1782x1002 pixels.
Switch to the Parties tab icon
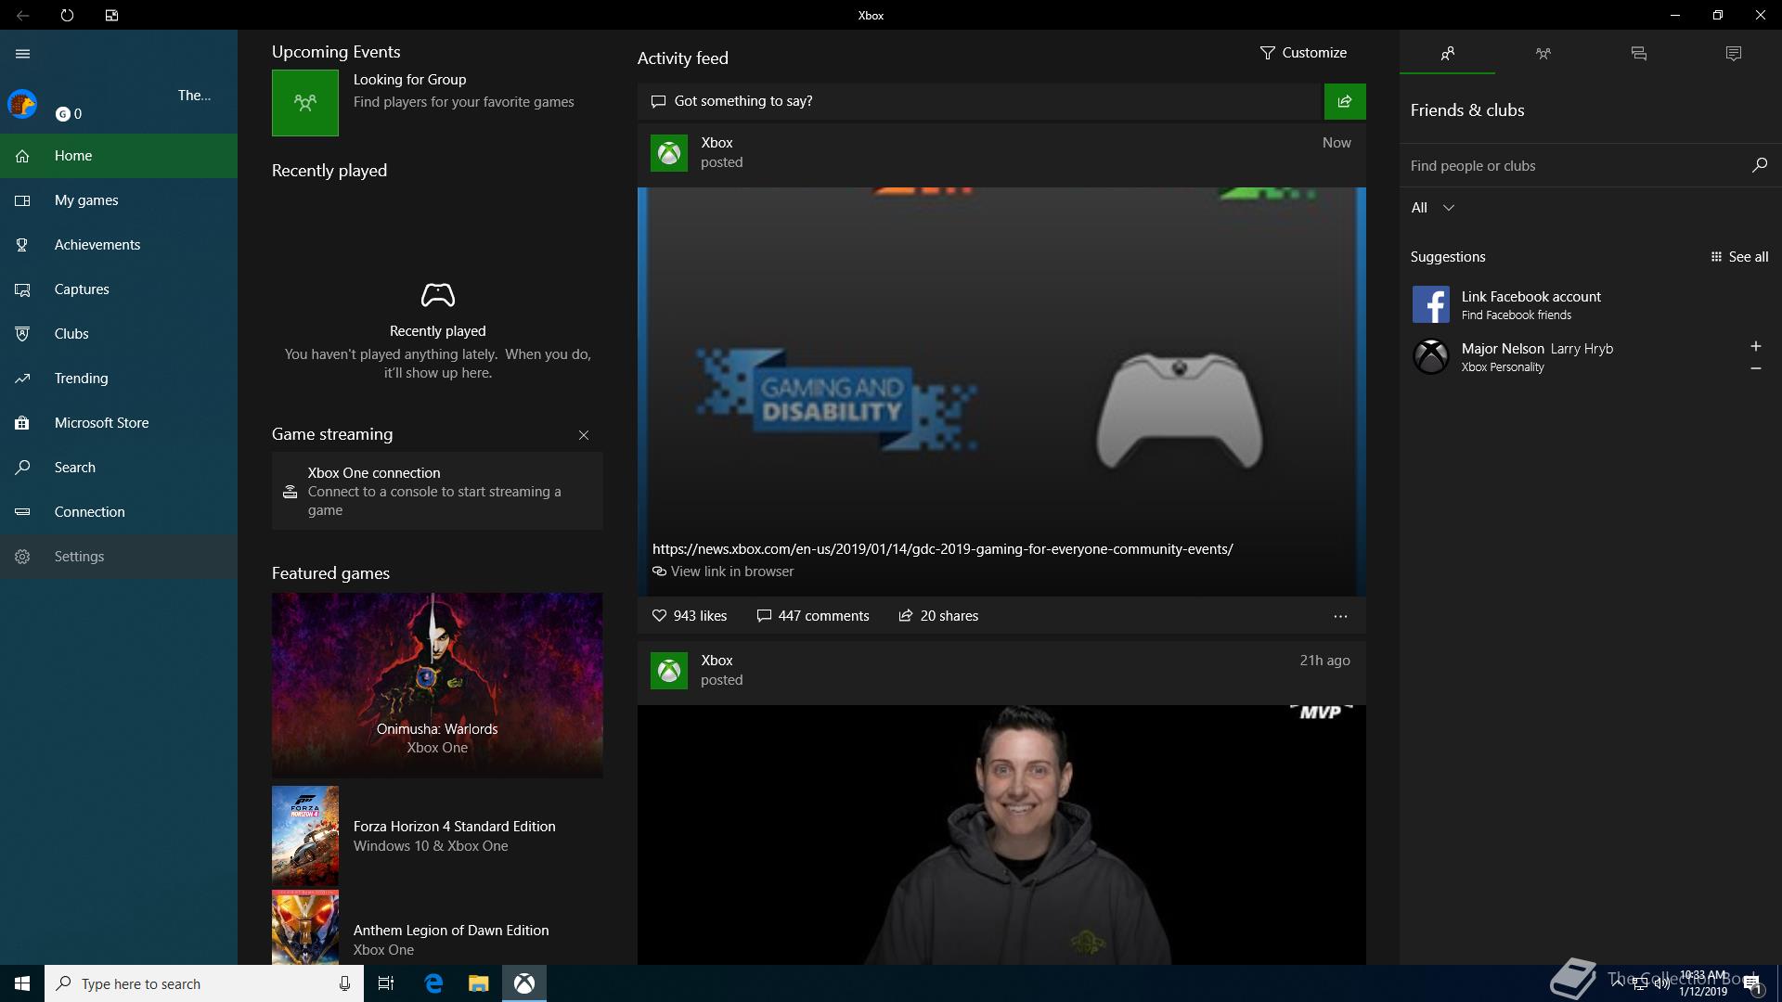tap(1543, 54)
